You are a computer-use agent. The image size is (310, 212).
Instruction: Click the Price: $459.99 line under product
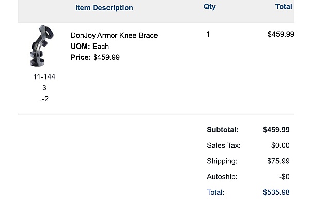coord(95,57)
